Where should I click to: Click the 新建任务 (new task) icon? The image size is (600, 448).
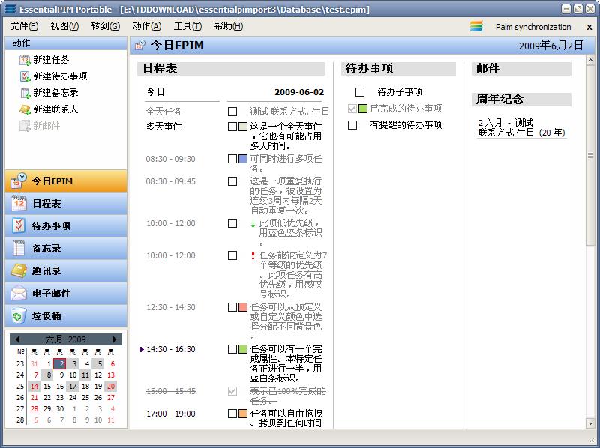click(25, 60)
